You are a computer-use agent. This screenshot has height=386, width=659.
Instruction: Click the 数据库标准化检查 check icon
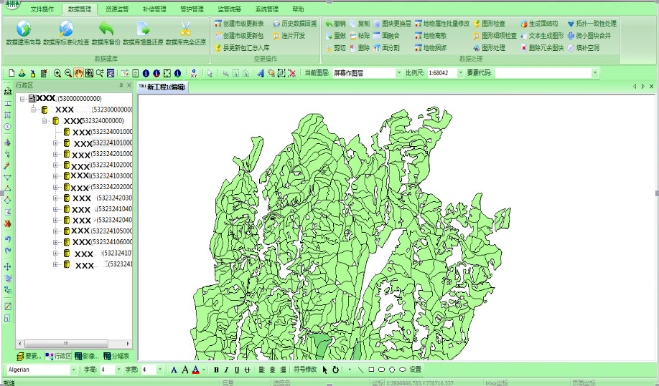click(x=66, y=29)
